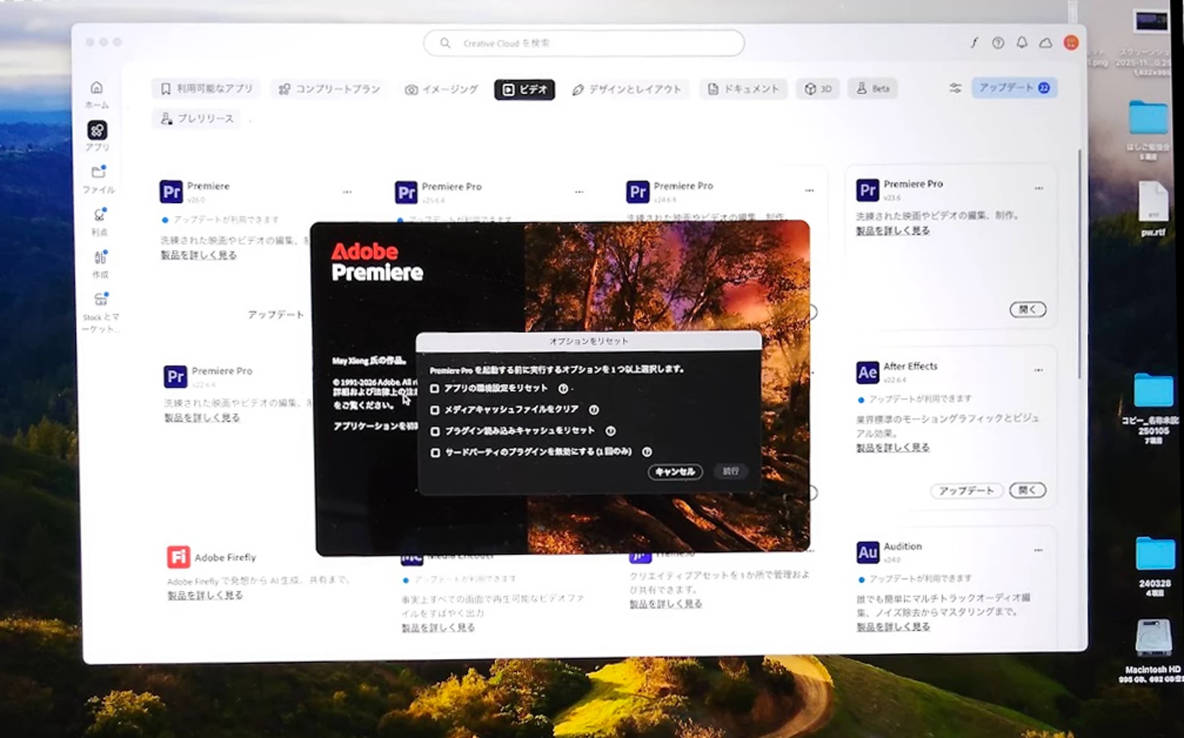The height and width of the screenshot is (738, 1184).
Task: Click 開く on the After Effects card
Action: [x=1027, y=490]
